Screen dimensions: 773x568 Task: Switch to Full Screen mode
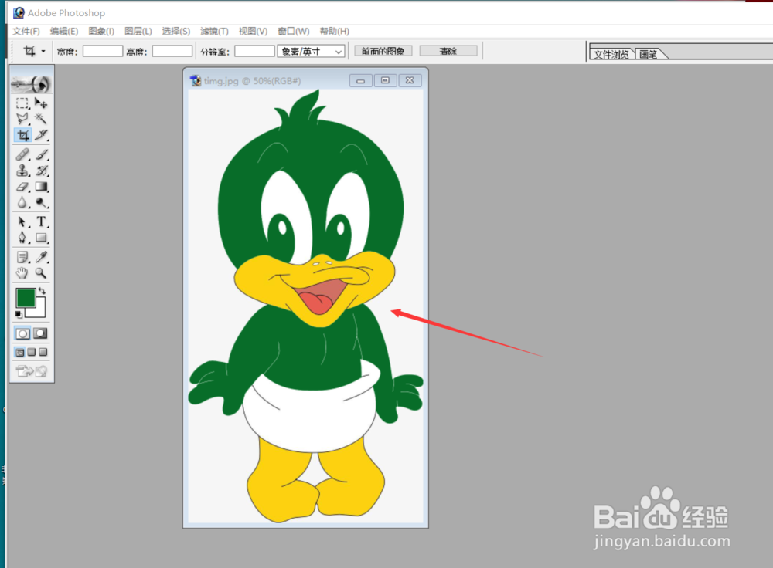click(x=43, y=352)
